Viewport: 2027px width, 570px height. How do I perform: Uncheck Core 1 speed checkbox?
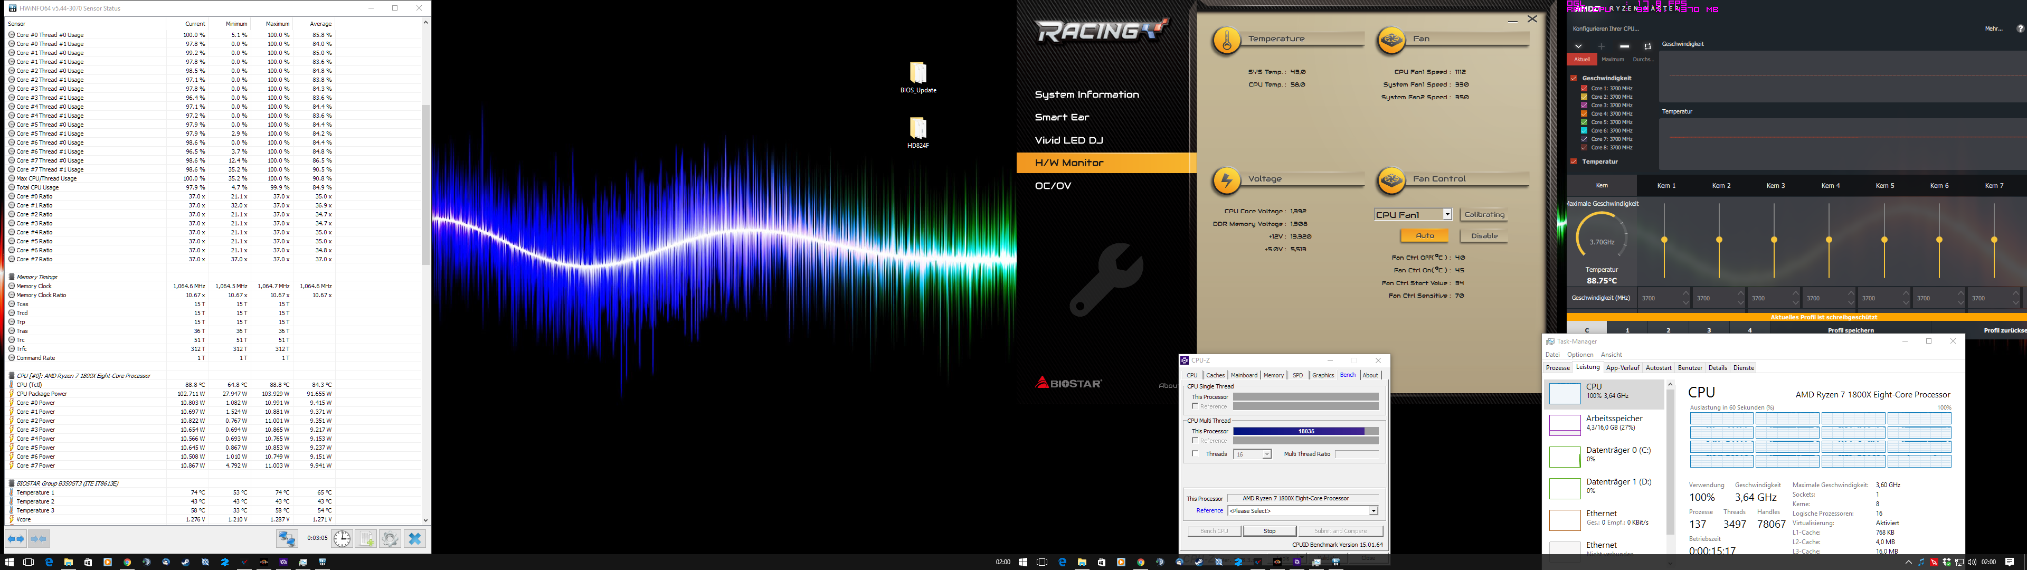pyautogui.click(x=1584, y=88)
